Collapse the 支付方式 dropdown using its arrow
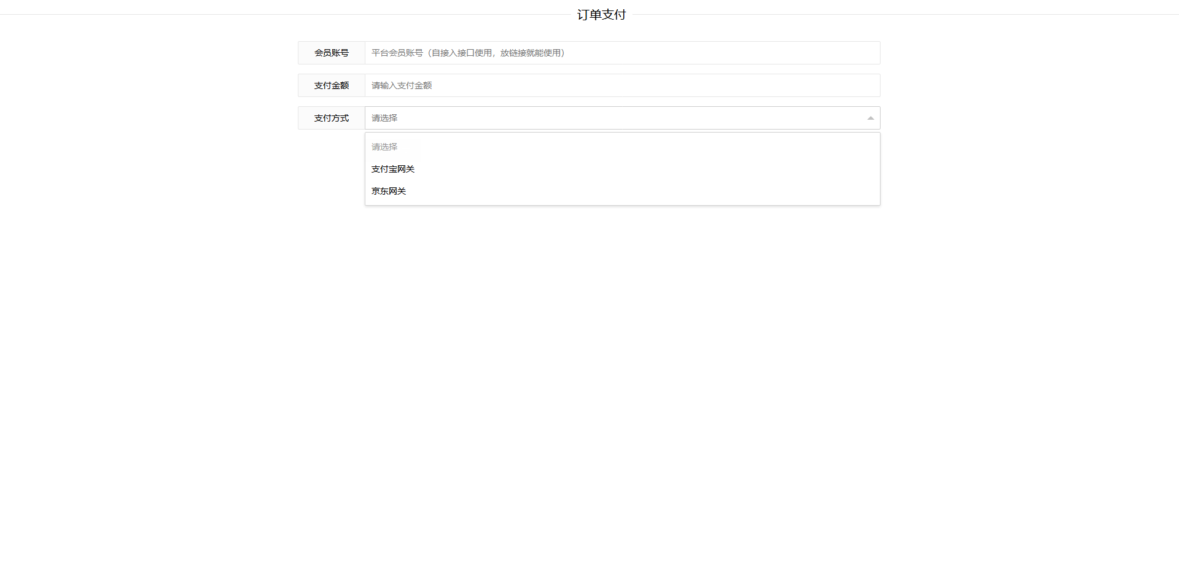The image size is (1179, 576). pyautogui.click(x=870, y=118)
